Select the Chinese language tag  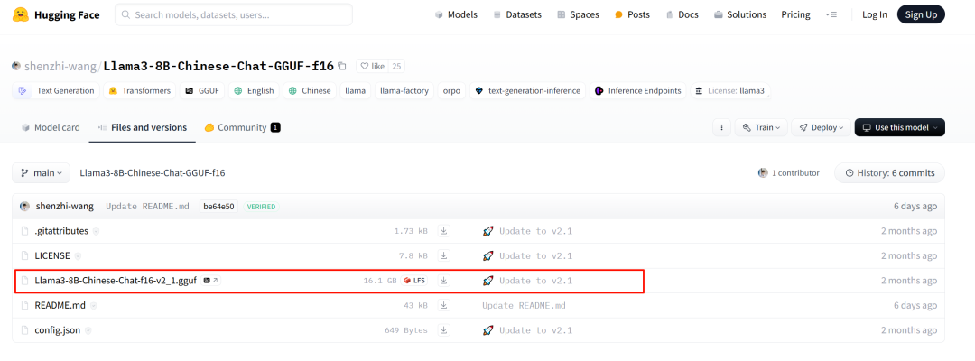(x=310, y=91)
